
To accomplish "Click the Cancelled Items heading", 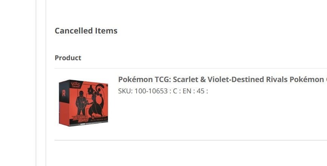I will pos(86,31).
